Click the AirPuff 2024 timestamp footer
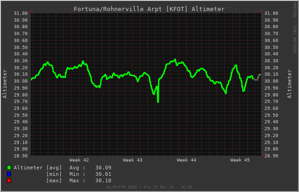Image resolution: width=299 pixels, height=192 pixels. pos(149,187)
